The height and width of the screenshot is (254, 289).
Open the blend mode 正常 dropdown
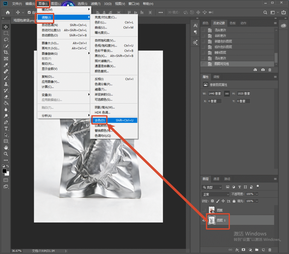coord(215,194)
